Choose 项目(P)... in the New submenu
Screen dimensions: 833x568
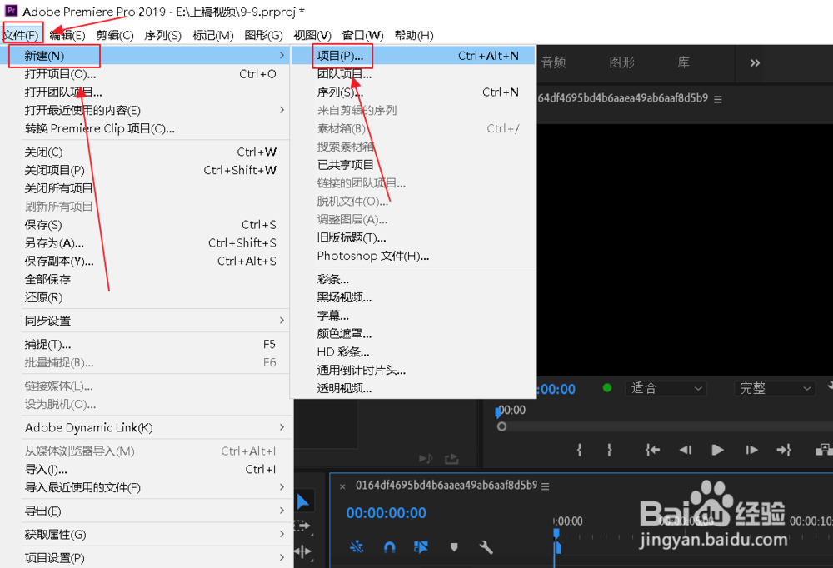click(413, 55)
